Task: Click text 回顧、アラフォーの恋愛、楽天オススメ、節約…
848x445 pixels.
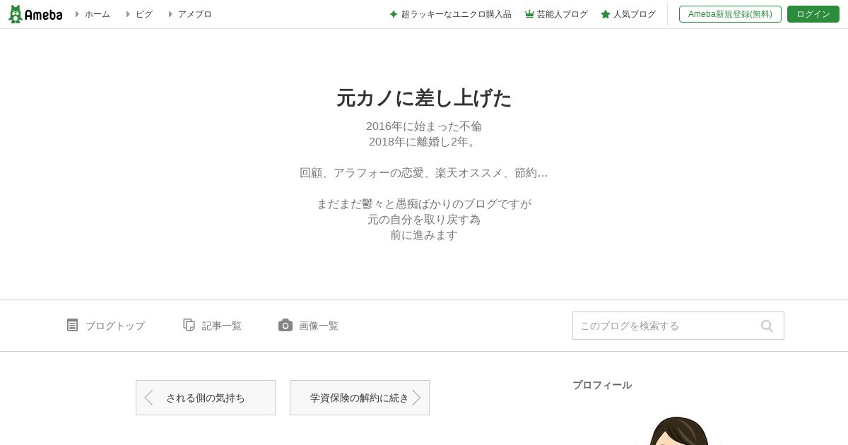Action: pos(424,173)
